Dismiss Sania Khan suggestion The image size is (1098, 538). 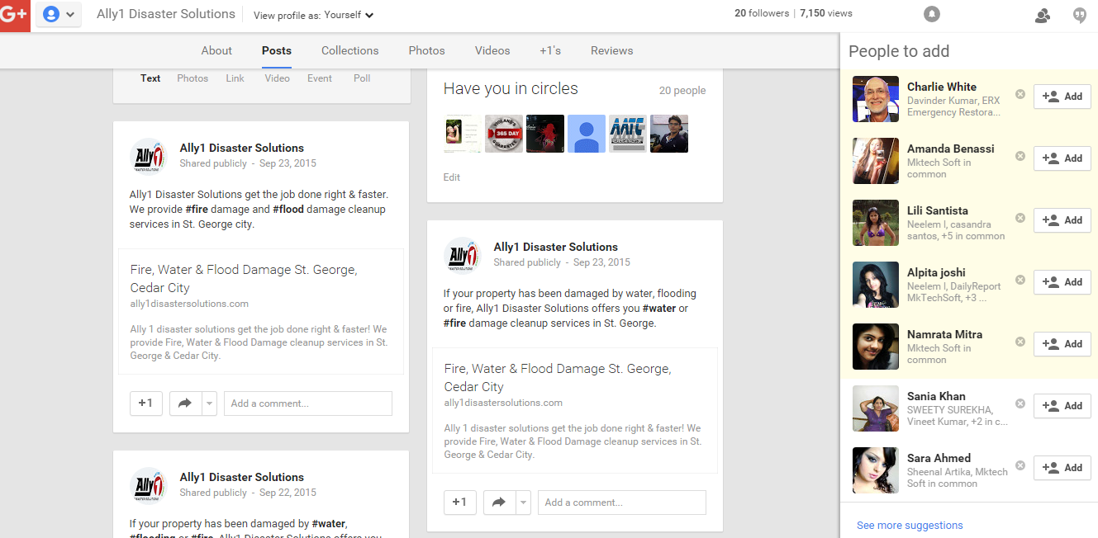(1020, 403)
